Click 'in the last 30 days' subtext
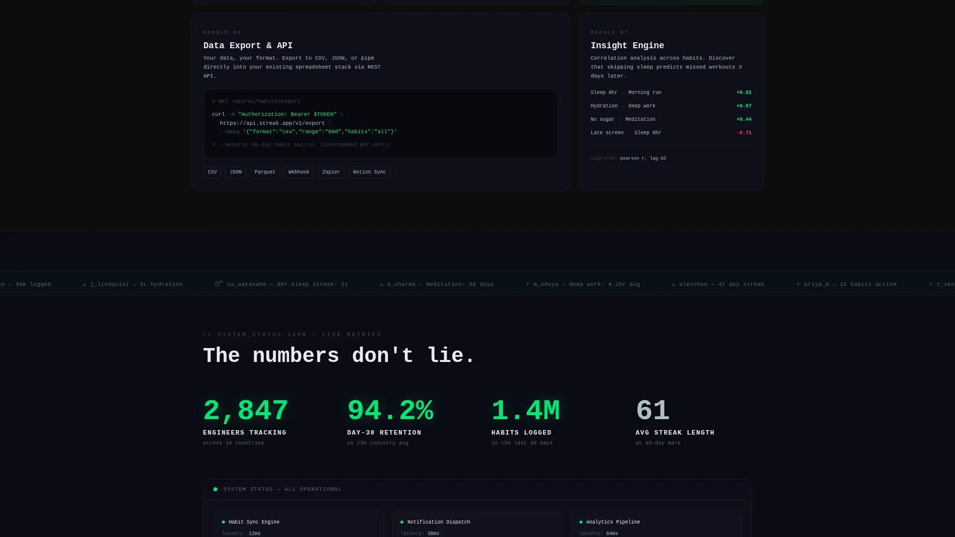This screenshot has width=955, height=537. [x=522, y=443]
